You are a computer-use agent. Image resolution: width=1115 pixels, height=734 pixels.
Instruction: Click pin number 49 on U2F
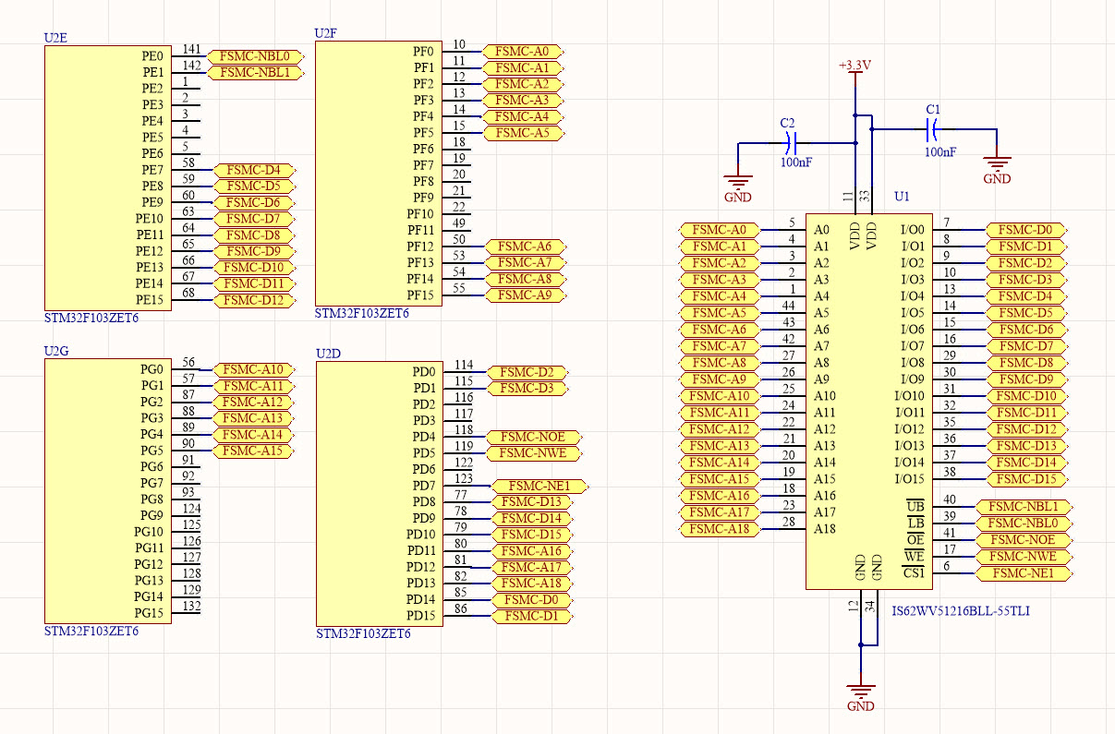(x=459, y=223)
